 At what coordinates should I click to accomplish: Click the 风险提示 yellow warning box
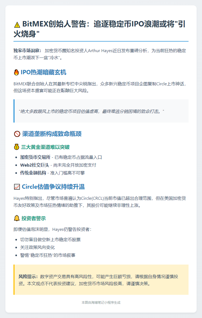[x=101, y=280]
